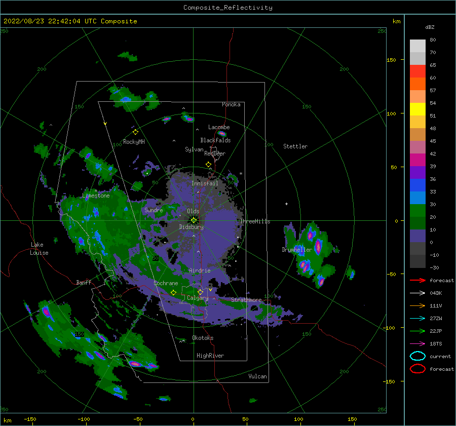This screenshot has width=456, height=426.
Task: Click the green 22JP arrow legend icon
Action: pyautogui.click(x=417, y=331)
